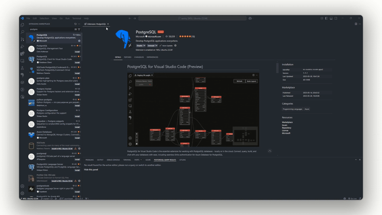Viewport: 382px width, 215px height.
Task: Click the Hide this panel link
Action: point(91,170)
